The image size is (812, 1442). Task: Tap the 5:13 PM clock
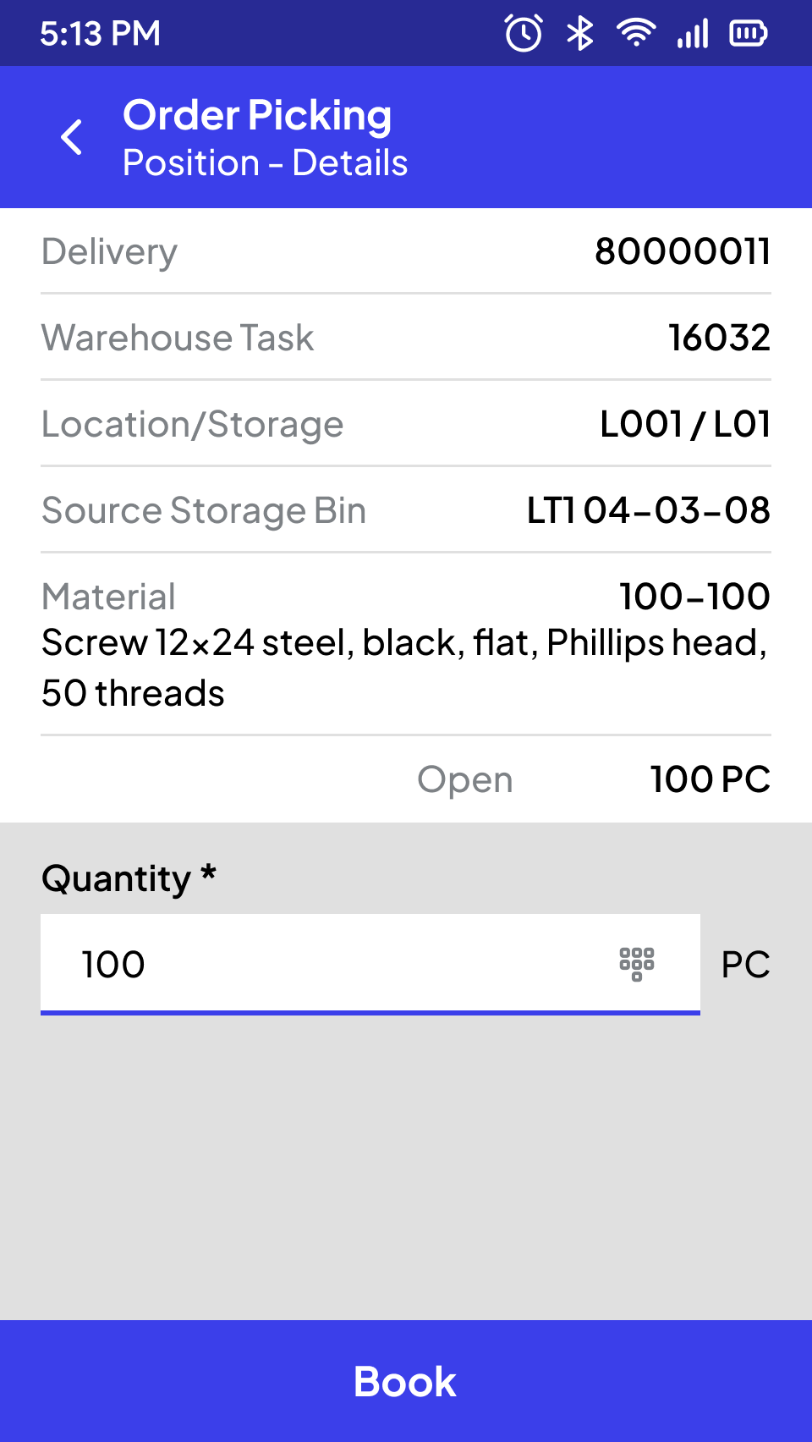tap(100, 34)
